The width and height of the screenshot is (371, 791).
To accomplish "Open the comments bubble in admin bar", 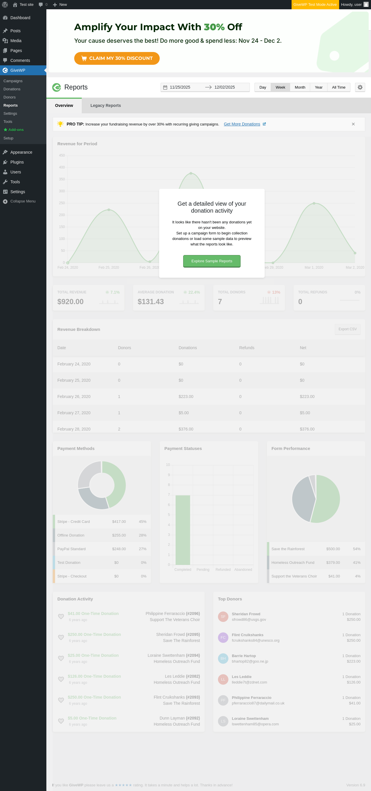I will pos(43,5).
